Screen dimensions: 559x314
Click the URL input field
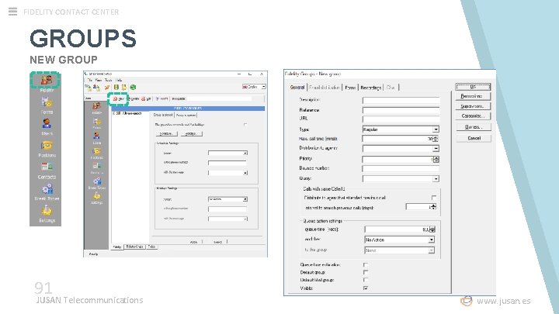(x=401, y=119)
